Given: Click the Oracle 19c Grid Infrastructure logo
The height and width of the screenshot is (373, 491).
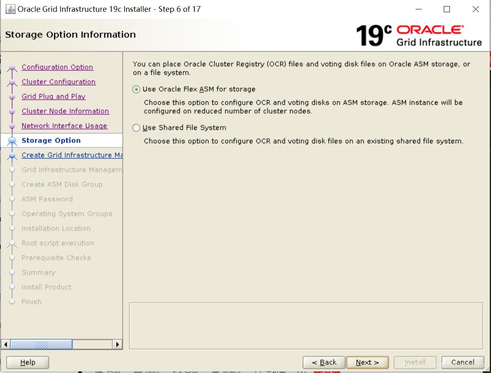Looking at the screenshot, I should (x=418, y=35).
